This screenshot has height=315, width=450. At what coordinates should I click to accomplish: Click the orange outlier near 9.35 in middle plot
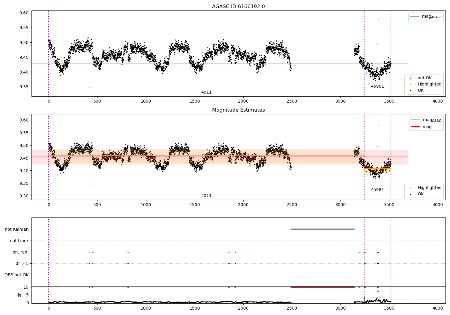(x=90, y=184)
